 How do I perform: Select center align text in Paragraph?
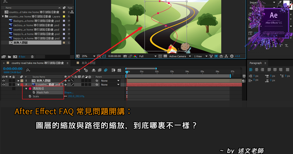point(257,70)
